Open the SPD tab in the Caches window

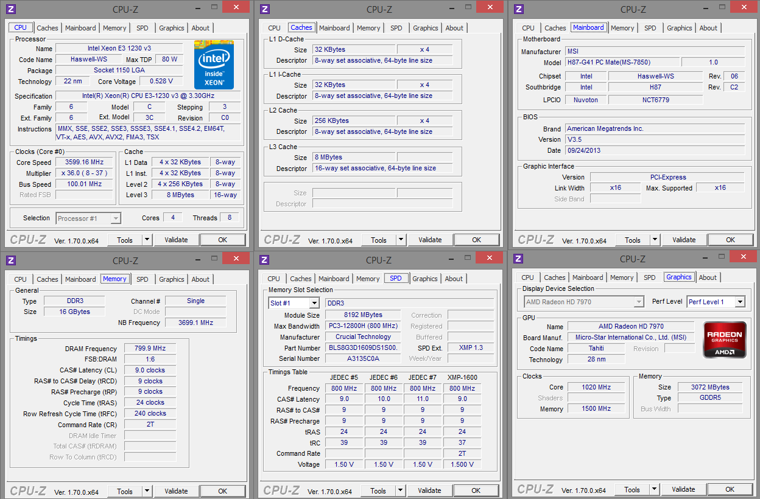tap(396, 28)
